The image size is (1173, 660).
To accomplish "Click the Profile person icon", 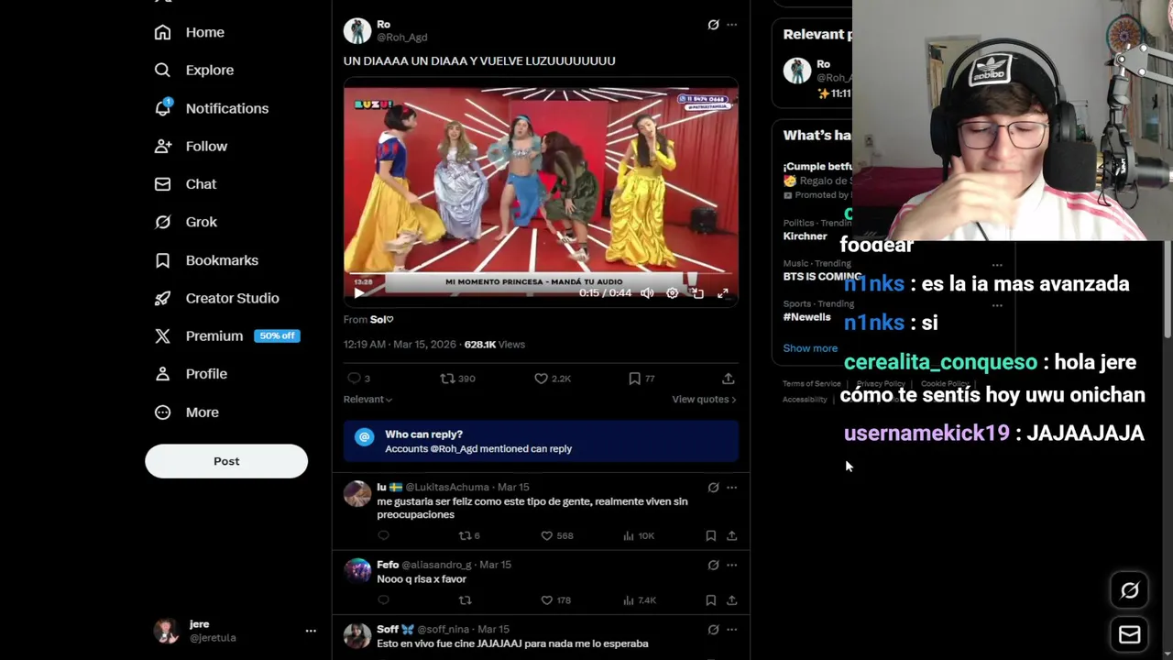I will [x=162, y=374].
